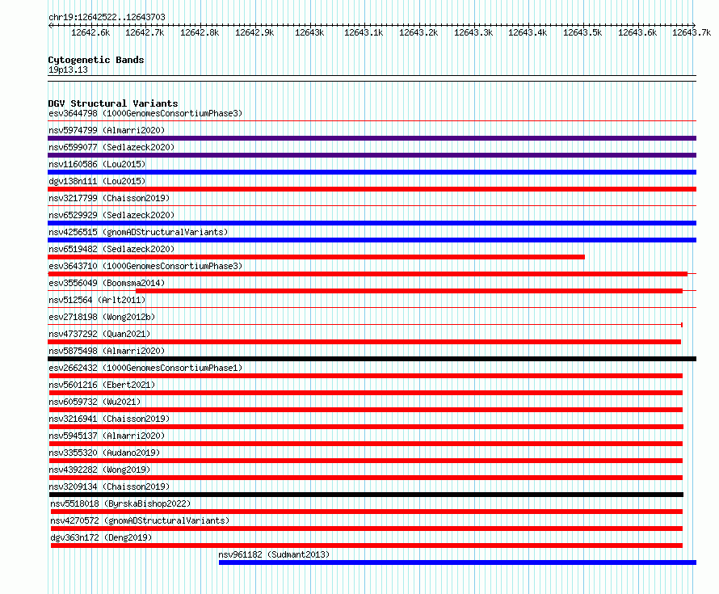The width and height of the screenshot is (719, 594).
Task: Click the 12642.6k ruler tick label
Action: (90, 32)
